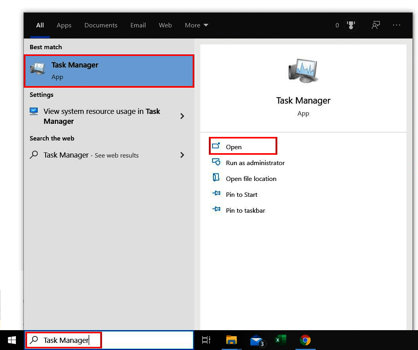Click the feedback person icon
Viewport: 418px width, 350px height.
coord(375,25)
